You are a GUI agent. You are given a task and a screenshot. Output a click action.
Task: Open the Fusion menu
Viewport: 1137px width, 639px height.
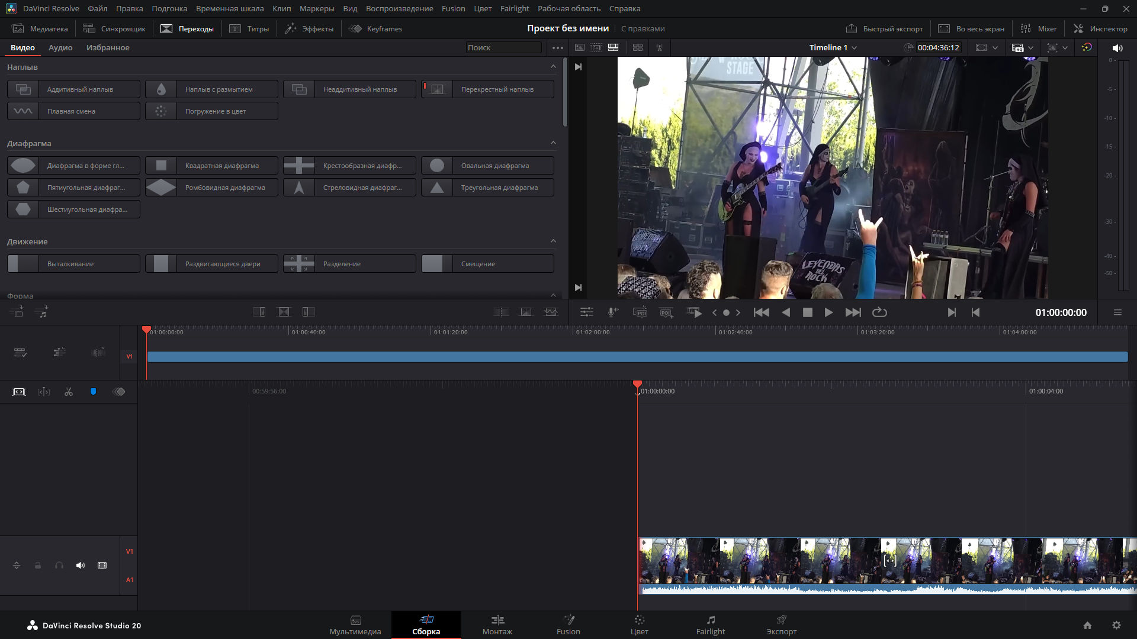click(453, 8)
